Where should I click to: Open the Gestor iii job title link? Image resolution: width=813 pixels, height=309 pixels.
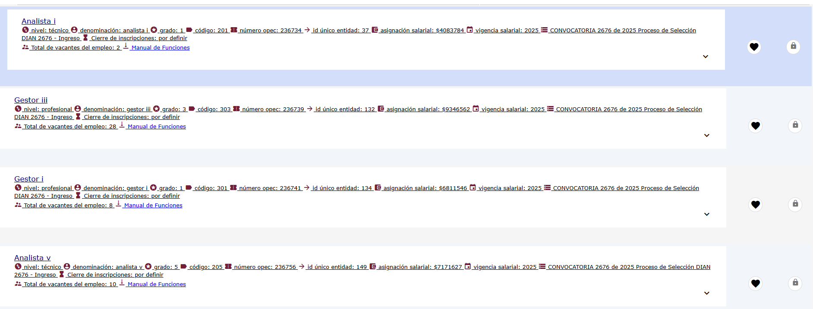pyautogui.click(x=31, y=100)
